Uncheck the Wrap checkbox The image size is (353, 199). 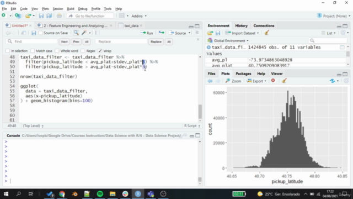coord(100,51)
